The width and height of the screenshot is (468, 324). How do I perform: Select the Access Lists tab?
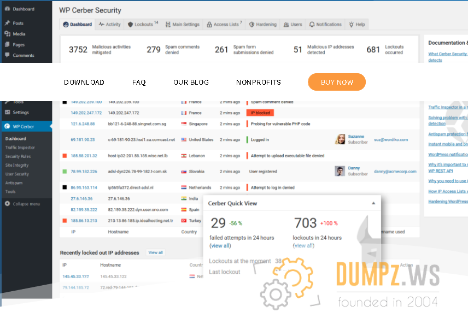tap(224, 25)
